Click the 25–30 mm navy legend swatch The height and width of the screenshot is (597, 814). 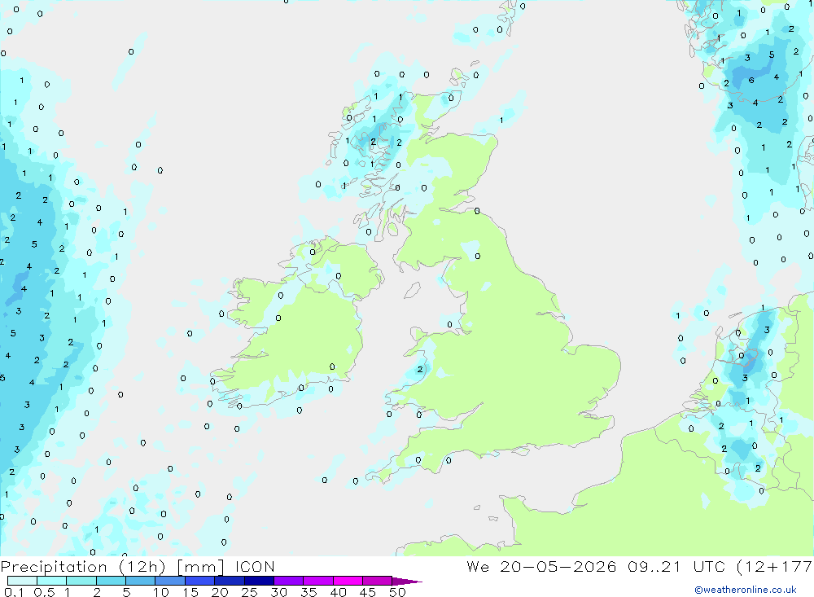[x=259, y=581]
